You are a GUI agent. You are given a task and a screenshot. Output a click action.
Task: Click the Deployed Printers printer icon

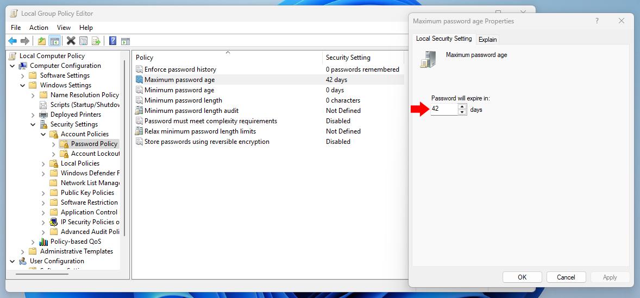pos(43,115)
